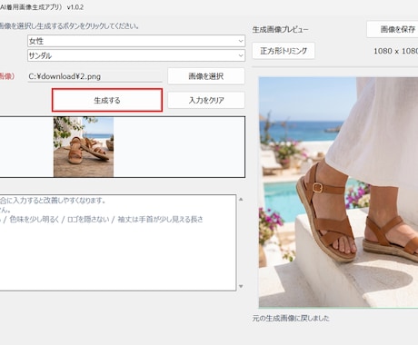This screenshot has height=345, width=418.
Task: Click the 画像を選択 button
Action: tap(206, 76)
